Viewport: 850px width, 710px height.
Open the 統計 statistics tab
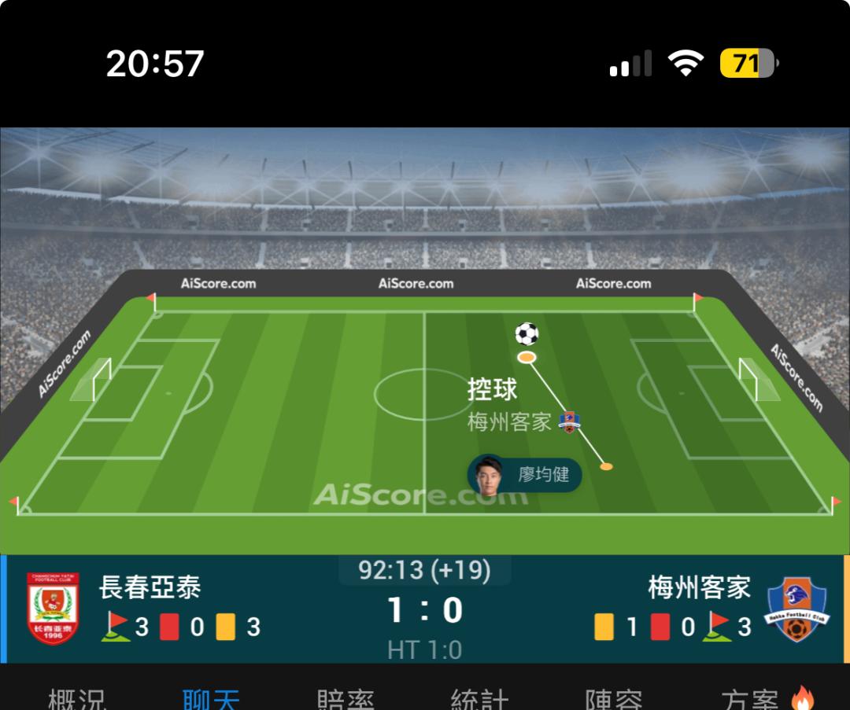(480, 699)
